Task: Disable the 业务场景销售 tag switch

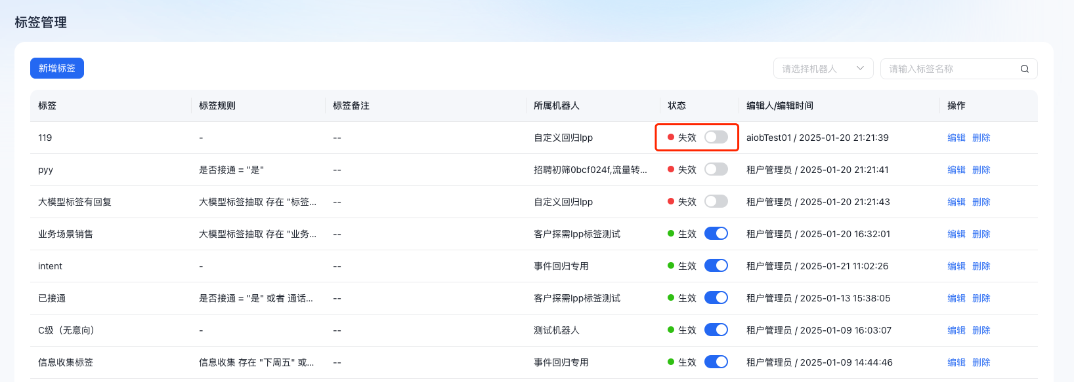Action: point(716,234)
